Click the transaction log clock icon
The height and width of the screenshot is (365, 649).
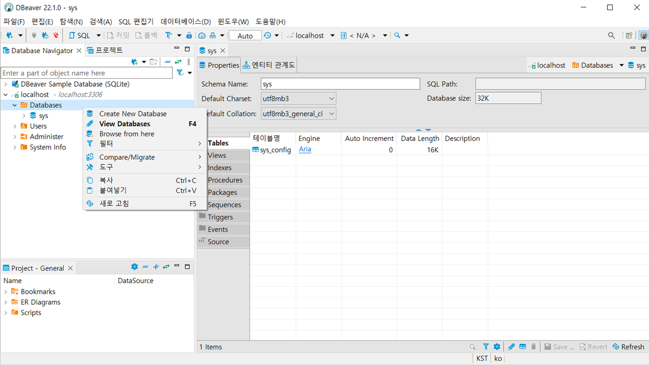pos(267,36)
